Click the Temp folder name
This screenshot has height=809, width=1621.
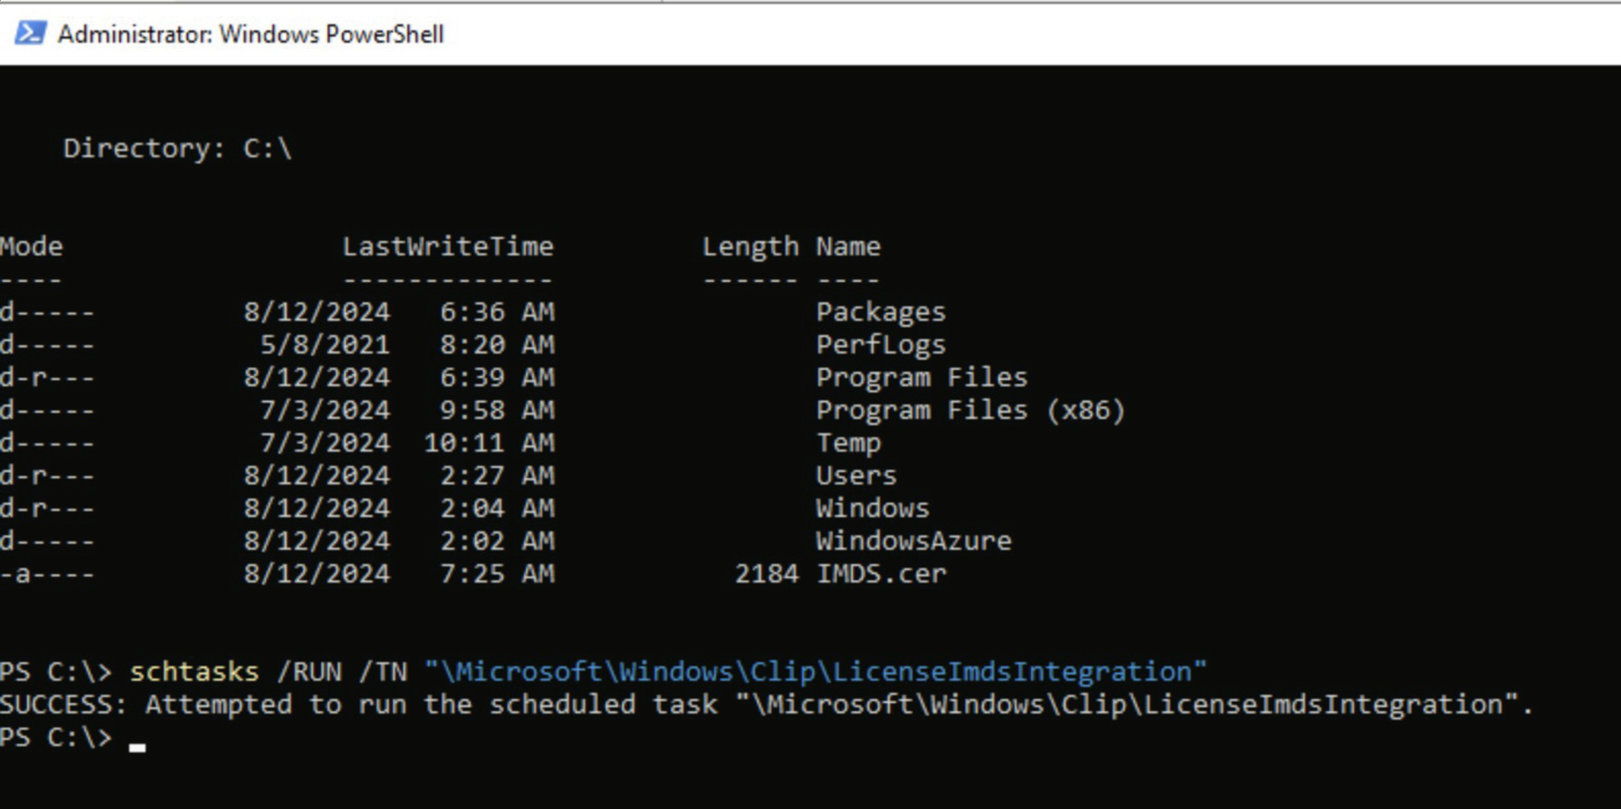[848, 443]
